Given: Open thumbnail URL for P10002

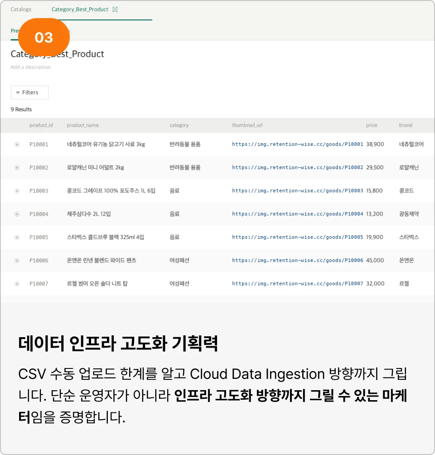Looking at the screenshot, I should [297, 167].
